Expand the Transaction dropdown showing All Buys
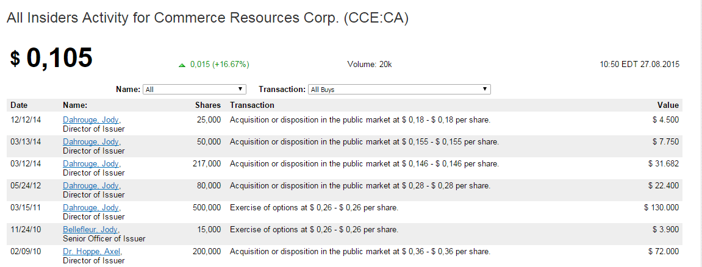The image size is (702, 267). tap(399, 90)
